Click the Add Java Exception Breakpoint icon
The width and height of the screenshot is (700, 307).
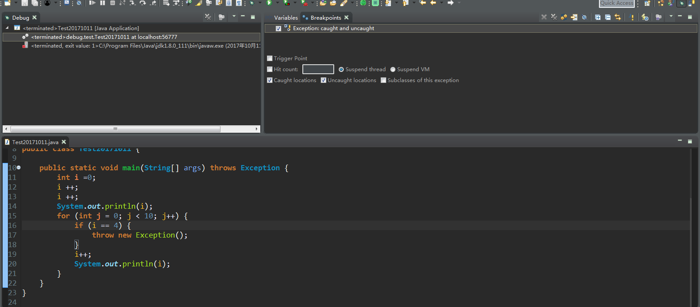[632, 17]
